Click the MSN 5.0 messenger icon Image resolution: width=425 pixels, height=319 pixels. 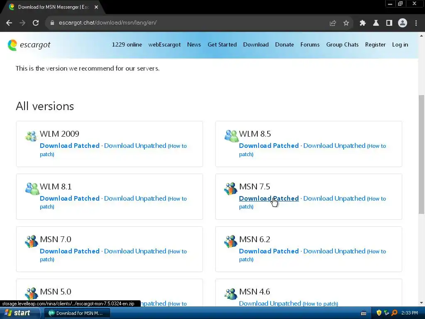point(32,294)
